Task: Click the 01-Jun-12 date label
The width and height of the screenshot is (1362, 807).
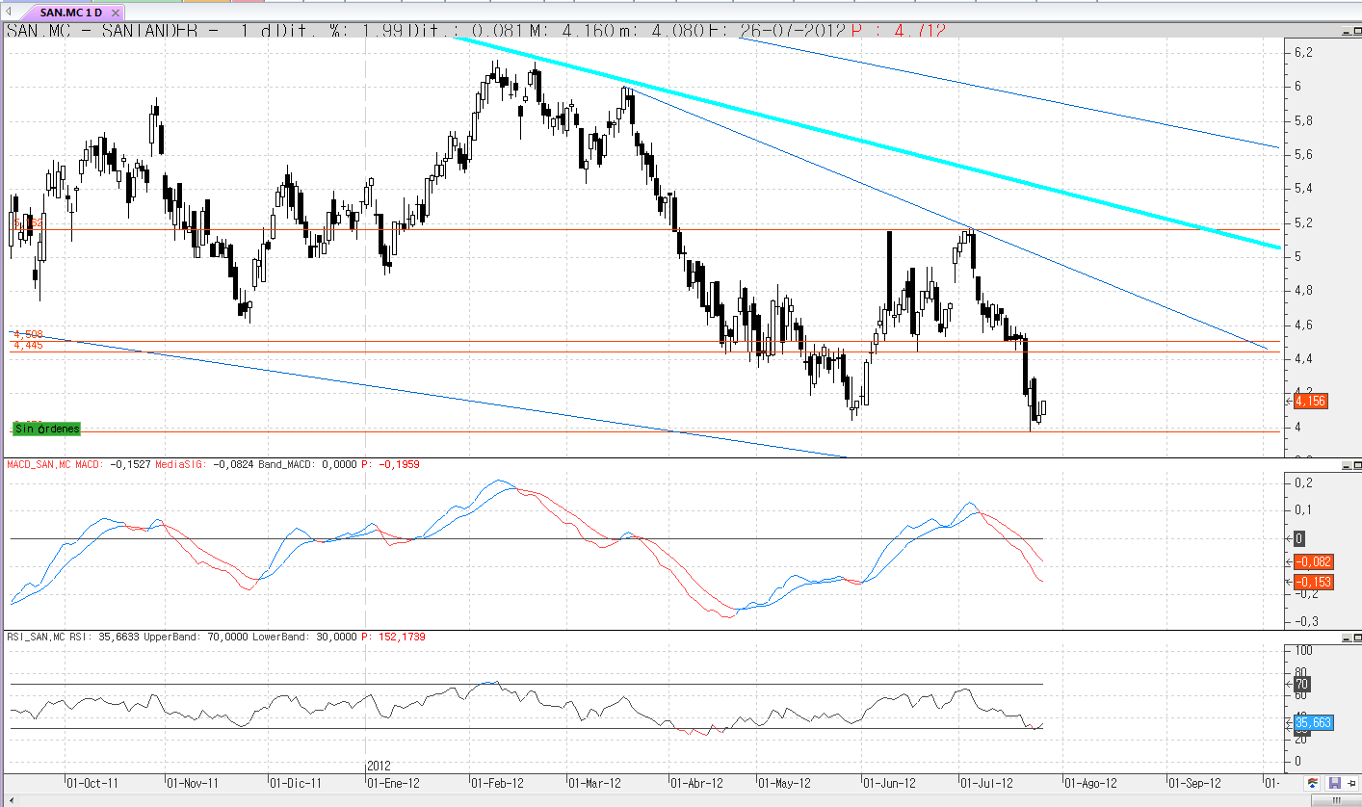Action: coord(890,783)
